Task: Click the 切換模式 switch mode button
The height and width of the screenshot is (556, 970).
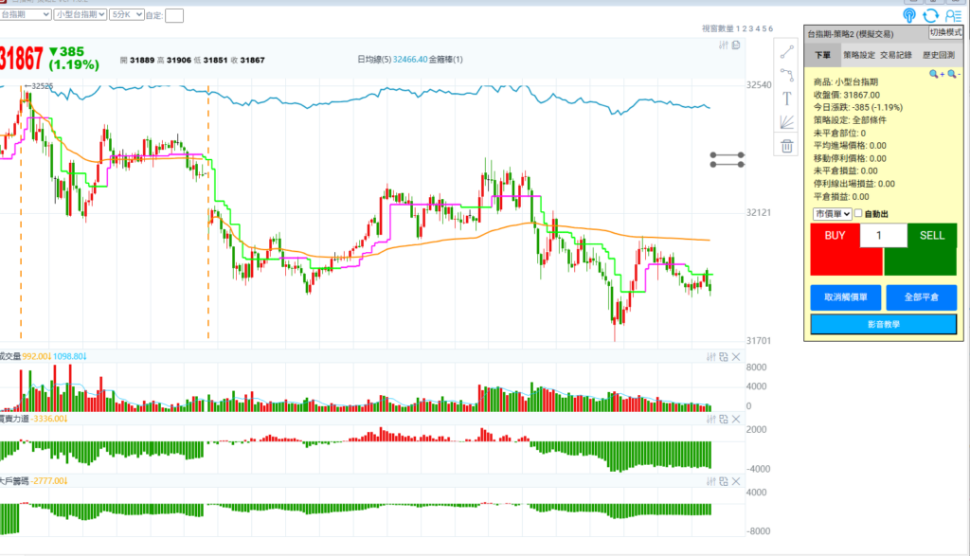Action: coord(945,32)
